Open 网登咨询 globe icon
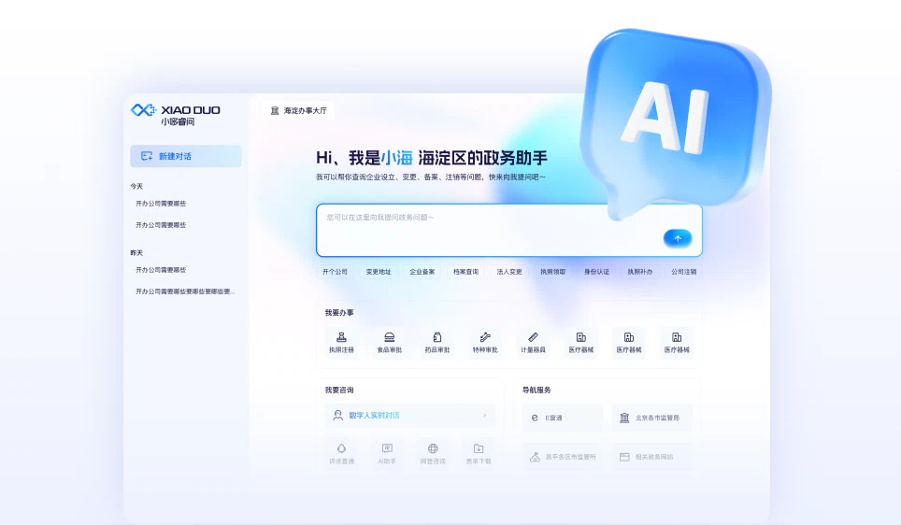The image size is (901, 525). click(433, 448)
